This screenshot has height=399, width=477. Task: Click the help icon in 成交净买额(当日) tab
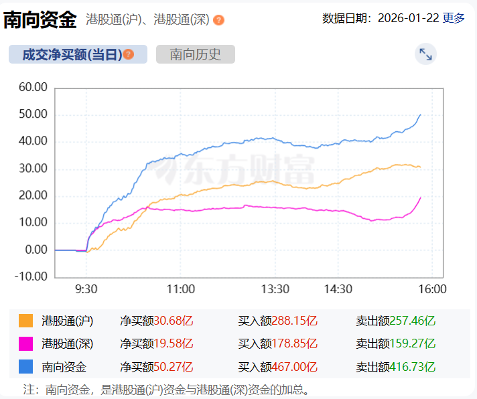point(128,55)
